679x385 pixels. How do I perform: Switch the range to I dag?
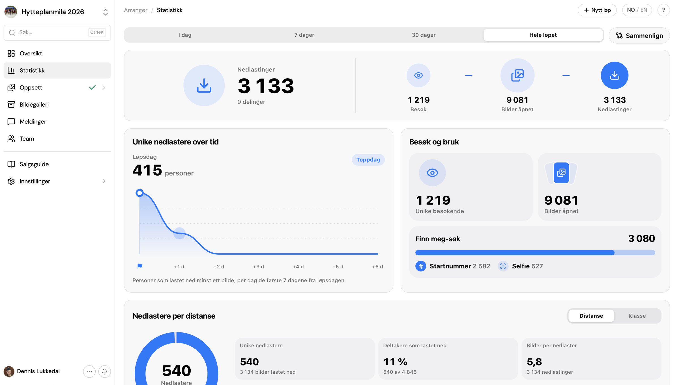[185, 35]
